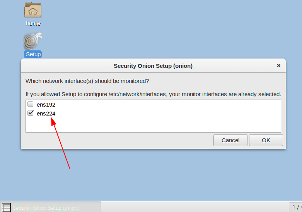Uncheck the ens224 interface checkbox
Screen dimensions: 302x212
(x=31, y=113)
